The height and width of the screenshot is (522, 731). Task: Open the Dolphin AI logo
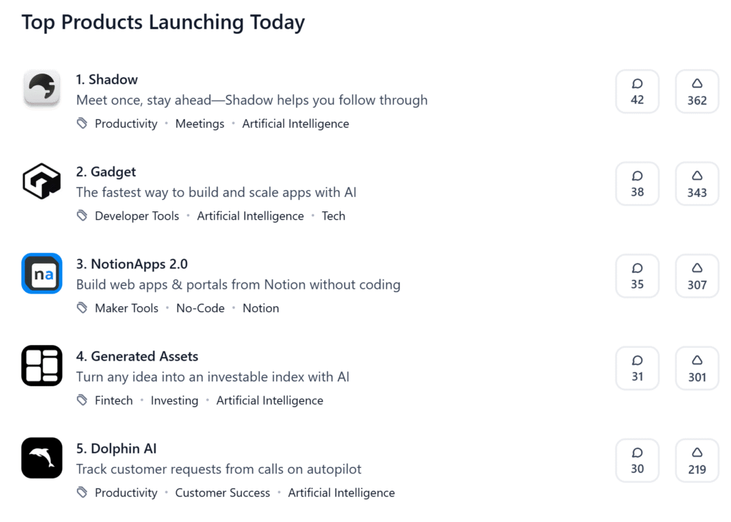point(42,458)
